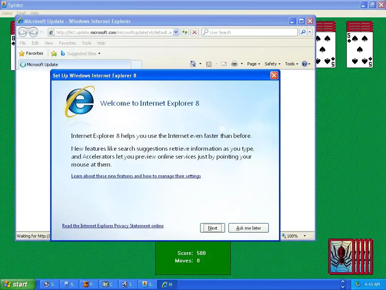Open recent pages dropdown beside Forward button

tap(41, 32)
